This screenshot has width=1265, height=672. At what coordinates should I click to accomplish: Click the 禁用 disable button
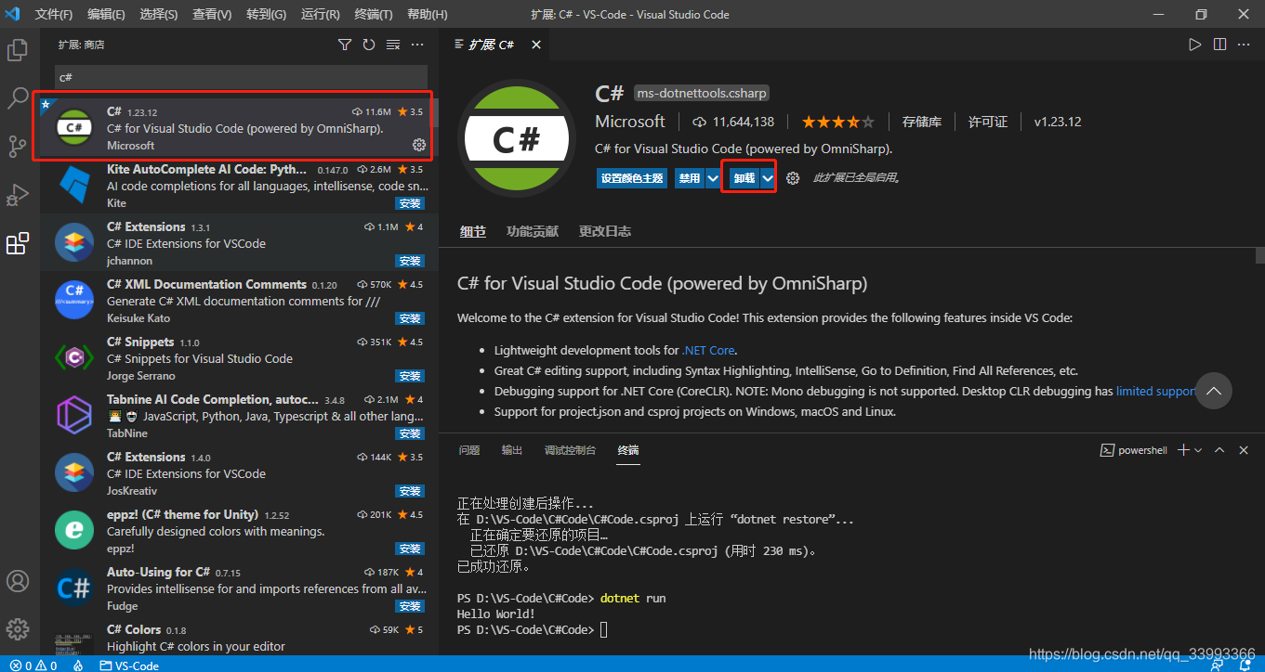click(690, 178)
